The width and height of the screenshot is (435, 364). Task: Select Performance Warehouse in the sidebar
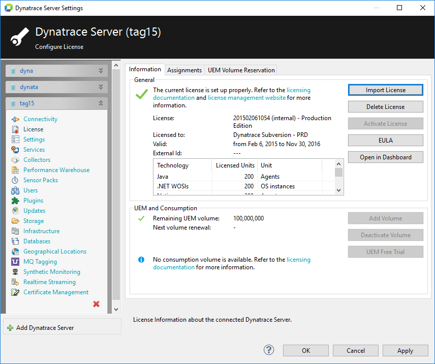pos(56,170)
